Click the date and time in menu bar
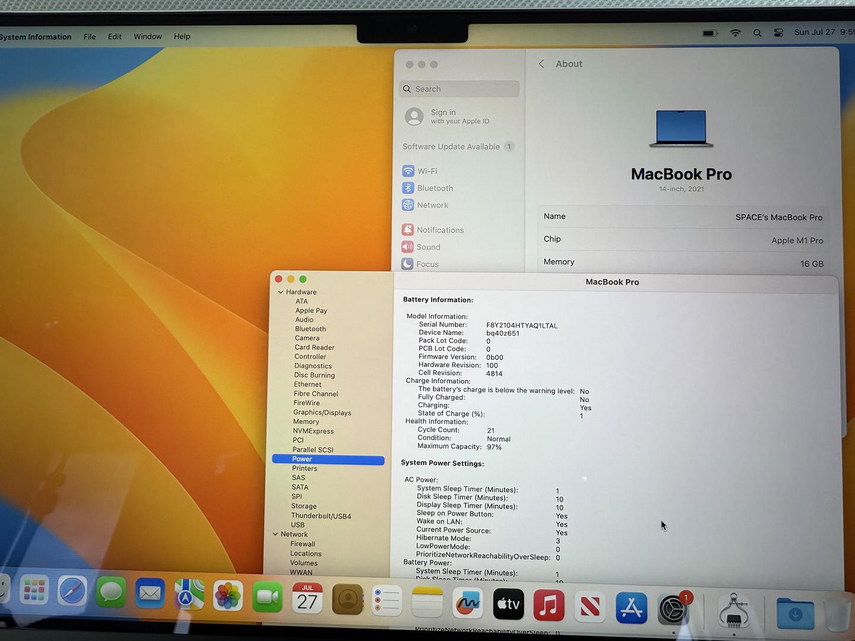The image size is (855, 641). pos(824,32)
